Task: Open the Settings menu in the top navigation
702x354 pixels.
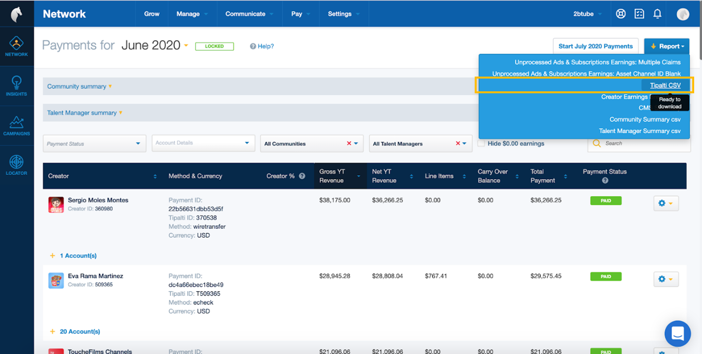Action: click(340, 14)
